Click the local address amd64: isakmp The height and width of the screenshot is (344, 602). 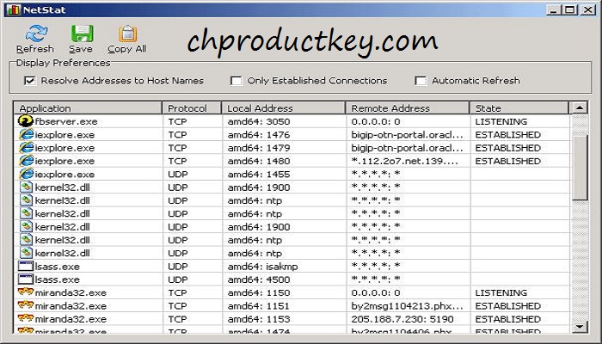pyautogui.click(x=262, y=266)
